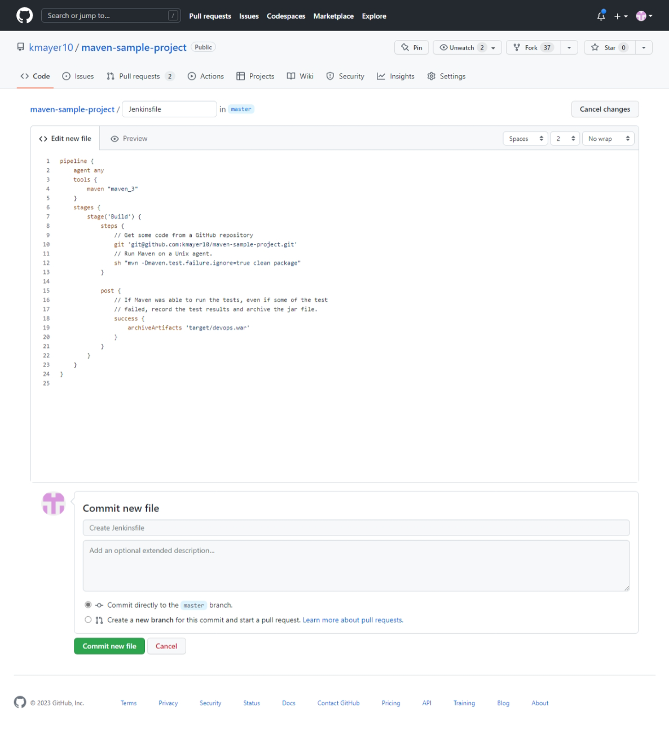Image resolution: width=669 pixels, height=733 pixels.
Task: Click the Pin repository button
Action: click(x=412, y=47)
